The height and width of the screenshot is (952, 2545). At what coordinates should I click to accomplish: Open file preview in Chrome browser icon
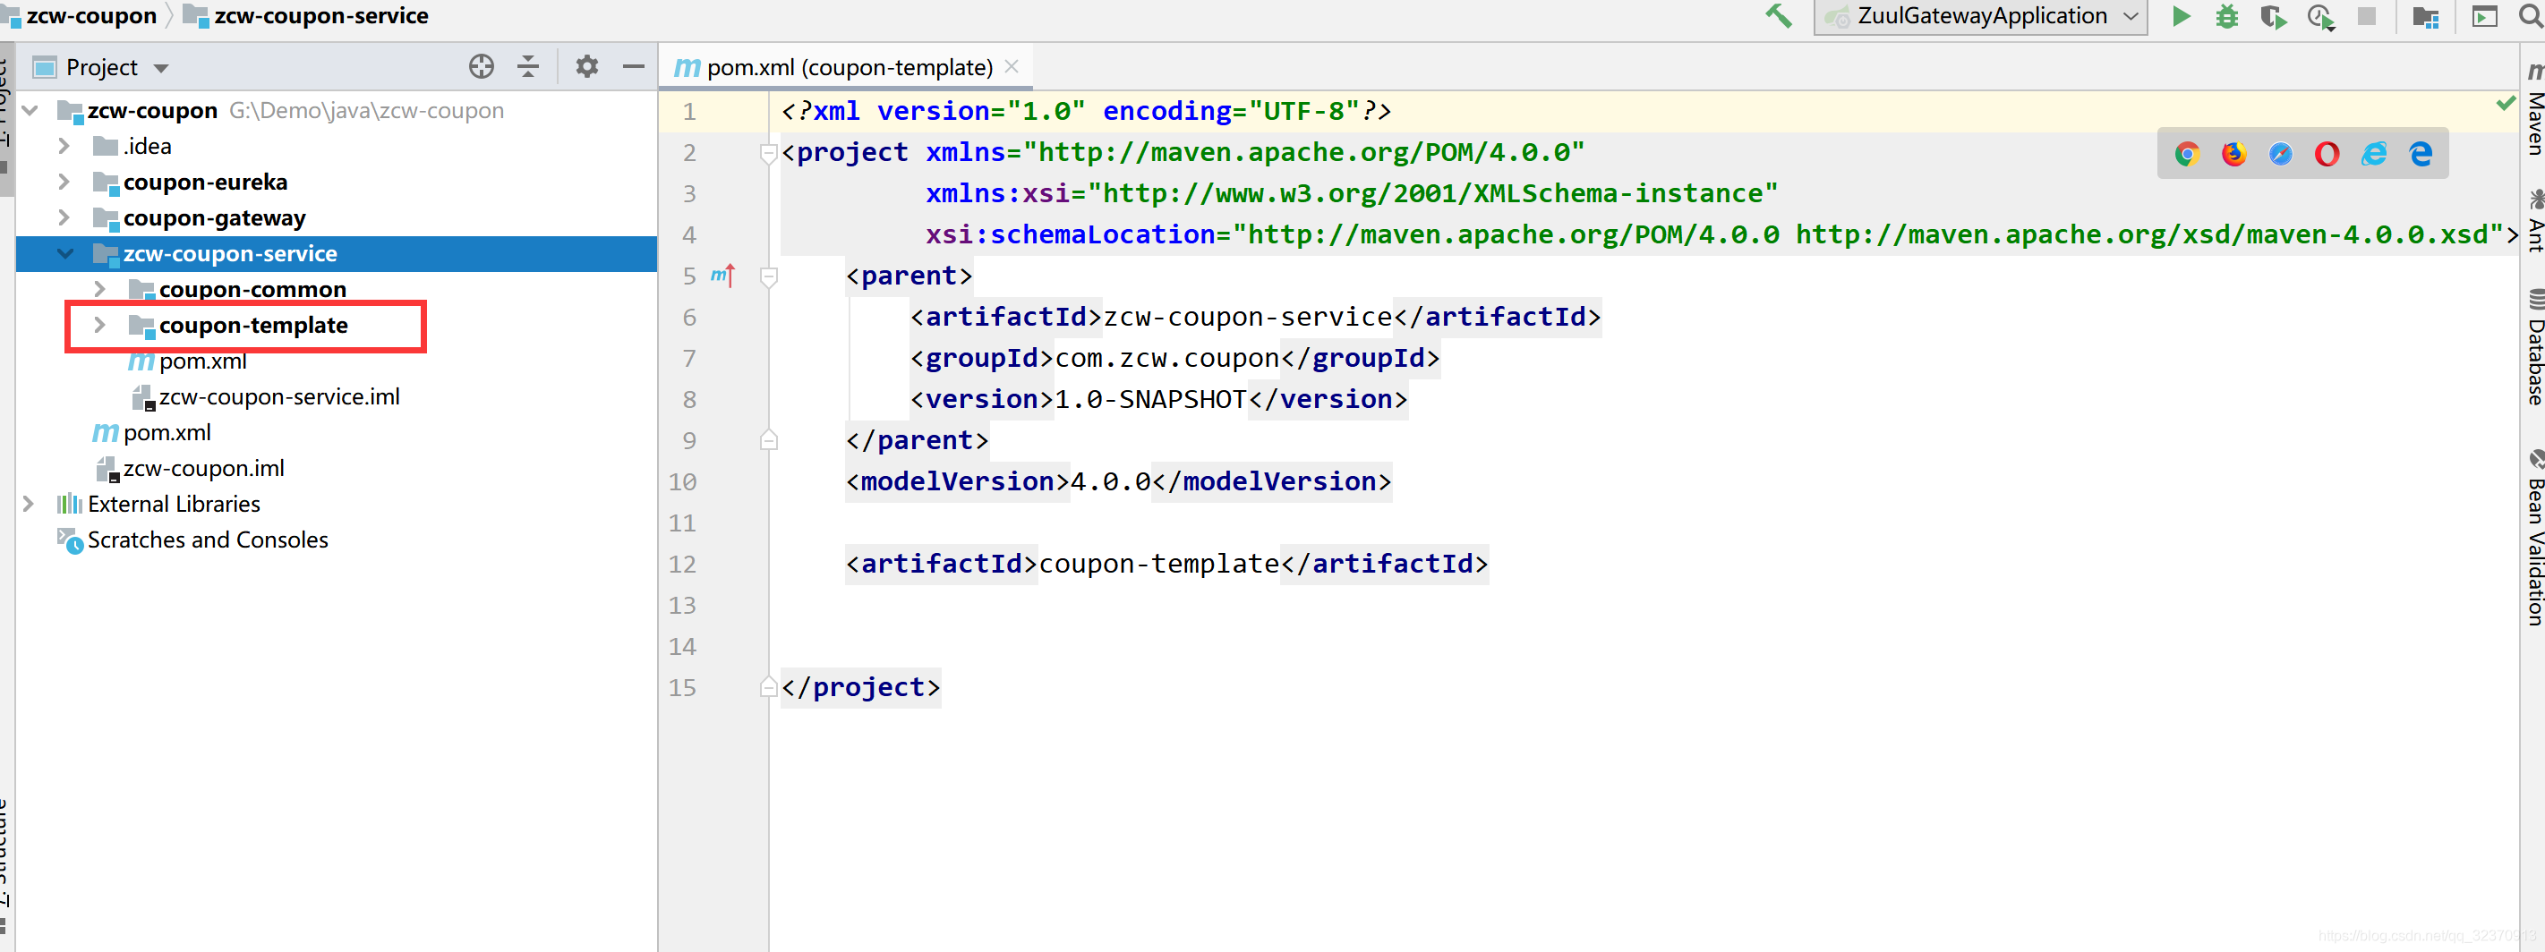pyautogui.click(x=2186, y=153)
